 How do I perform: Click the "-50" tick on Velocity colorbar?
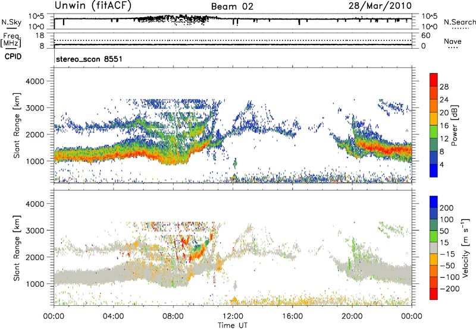(x=447, y=265)
